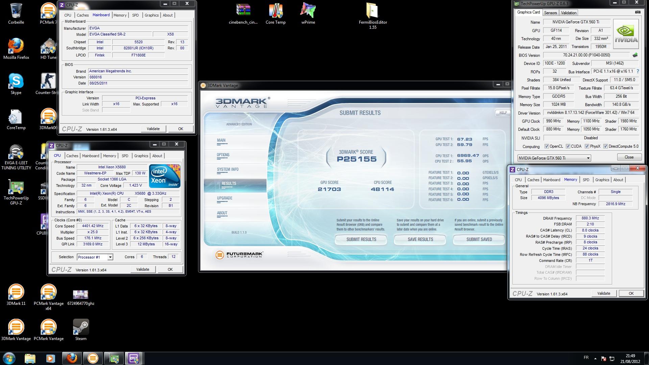
Task: Launch Mozilla Firefox desktop shortcut
Action: pos(16,49)
